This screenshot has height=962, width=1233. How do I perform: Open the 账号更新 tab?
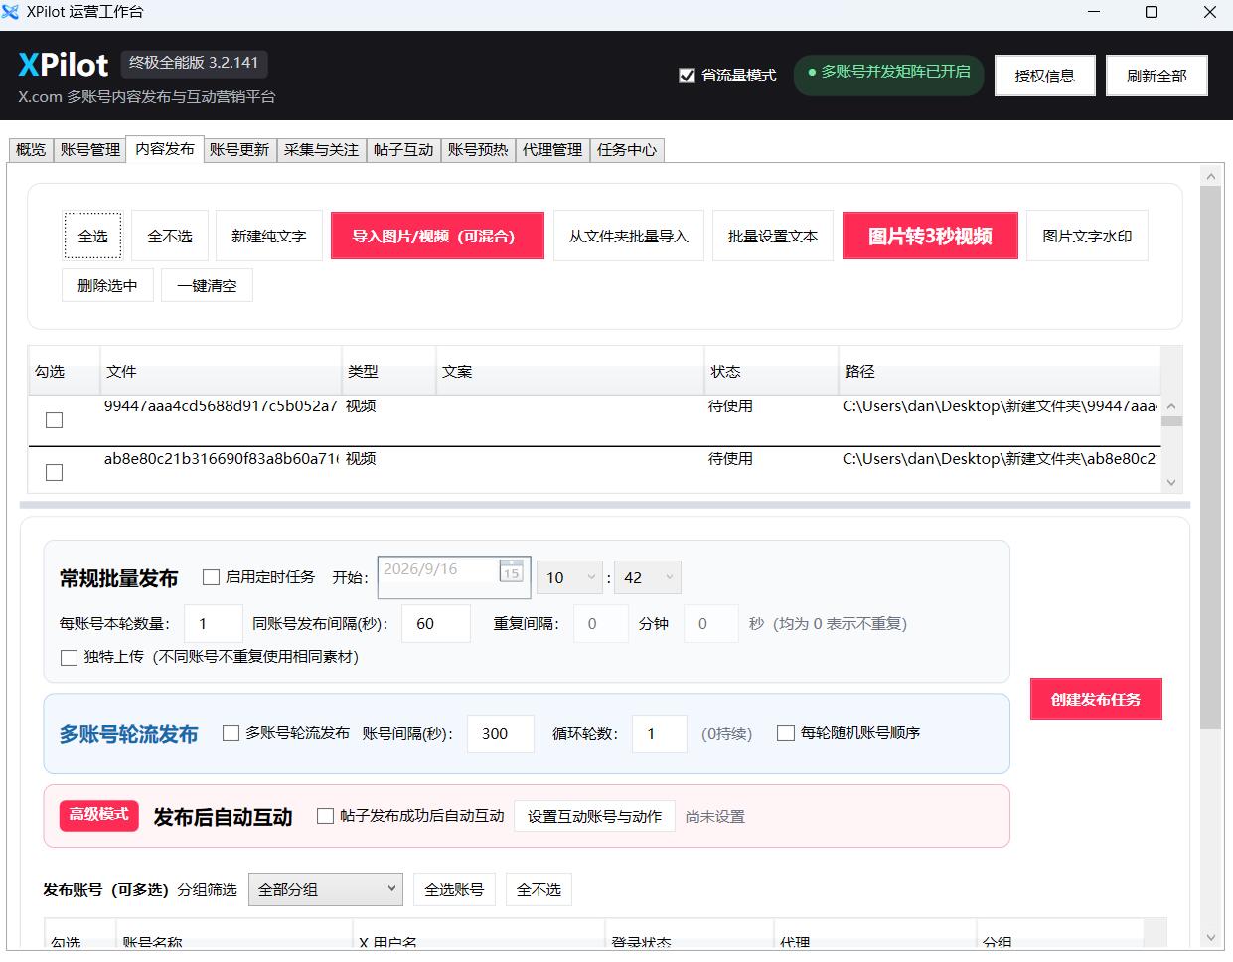239,150
